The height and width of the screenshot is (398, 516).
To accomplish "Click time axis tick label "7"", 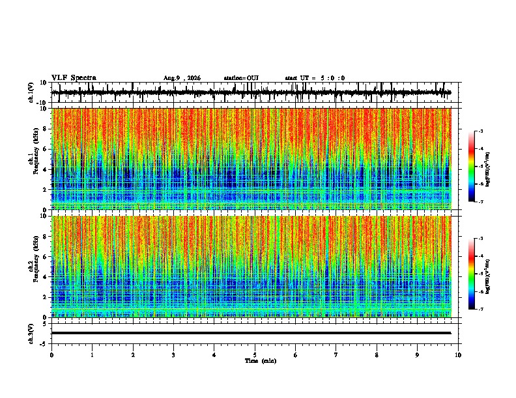I will [336, 355].
